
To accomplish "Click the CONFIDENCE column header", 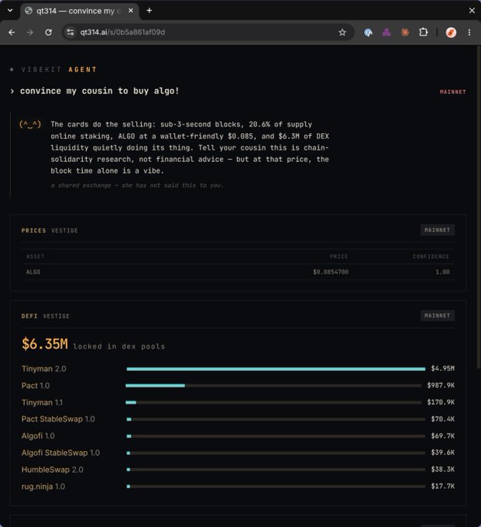I will click(x=431, y=257).
